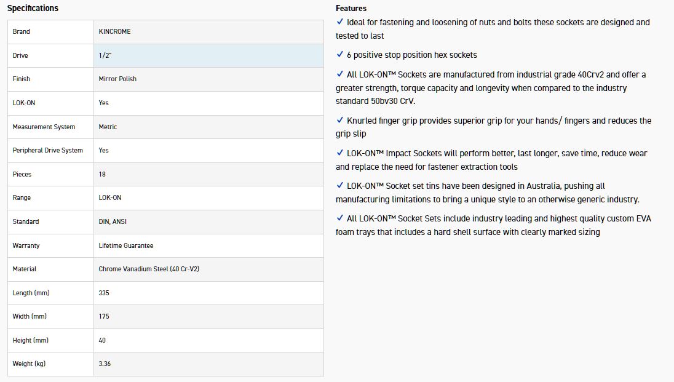Viewport: 674px width, 382px height.
Task: Click the DIN, ANSI standard value
Action: (113, 221)
